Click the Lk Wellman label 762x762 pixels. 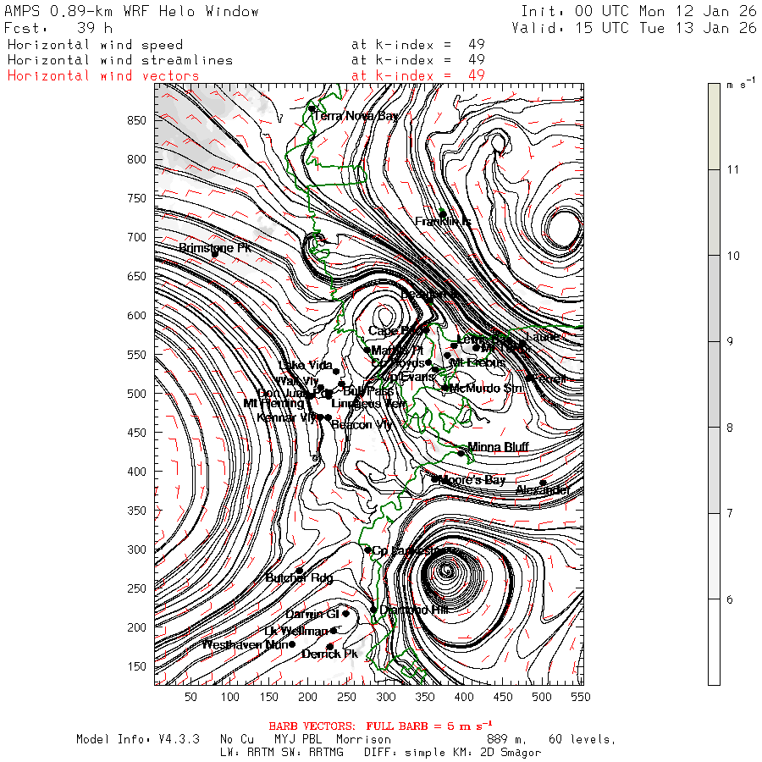click(x=296, y=631)
